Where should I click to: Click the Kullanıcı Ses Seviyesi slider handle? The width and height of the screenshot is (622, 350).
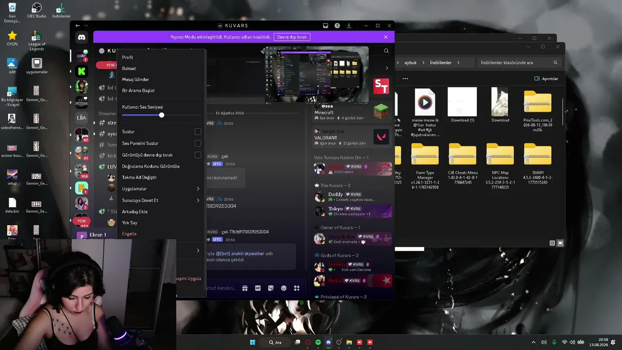point(161,115)
